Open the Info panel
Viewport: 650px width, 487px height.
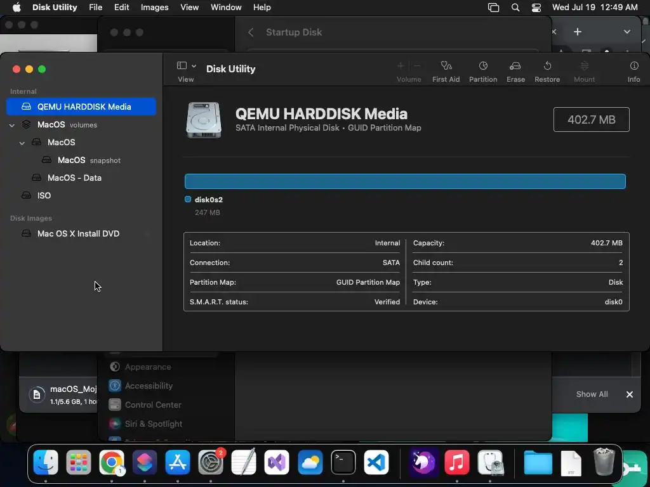634,72
